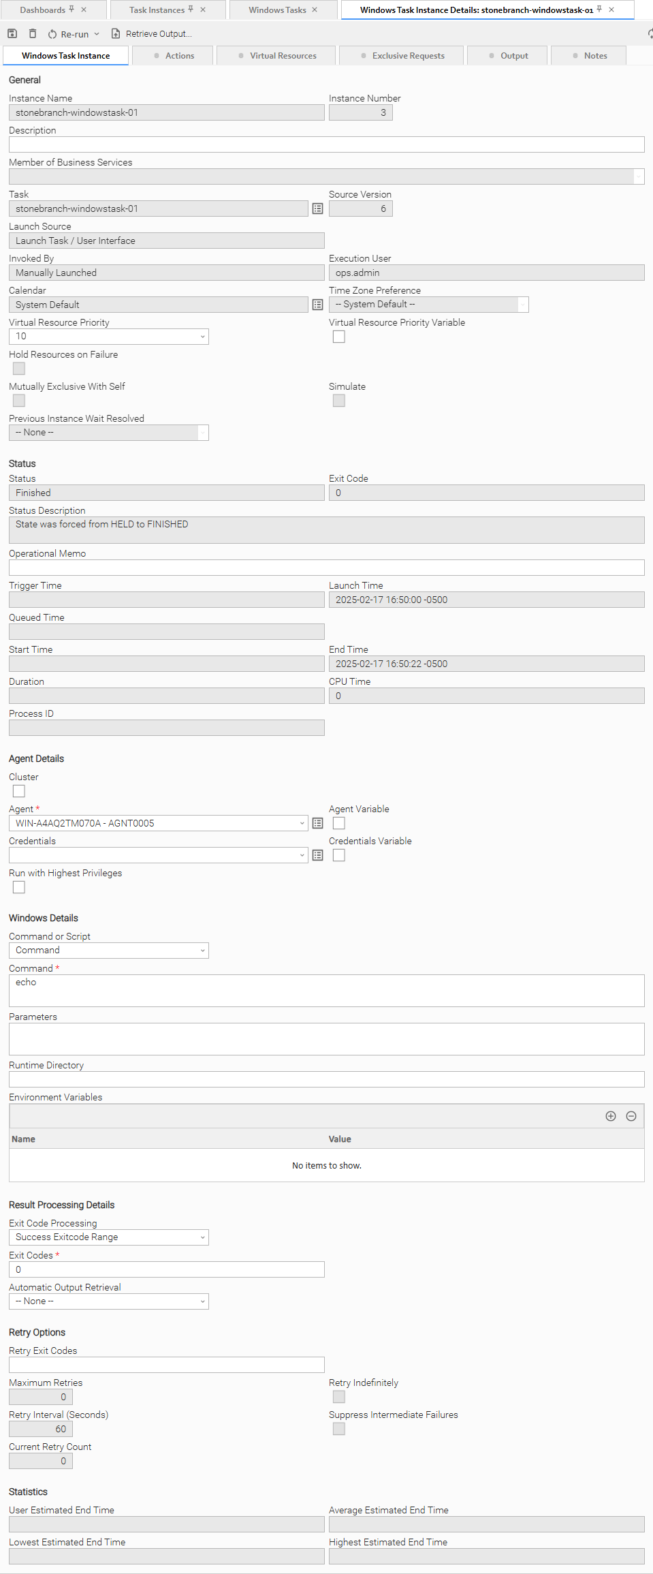The height and width of the screenshot is (1574, 653).
Task: Remove environment variable with minus icon
Action: tap(631, 1116)
